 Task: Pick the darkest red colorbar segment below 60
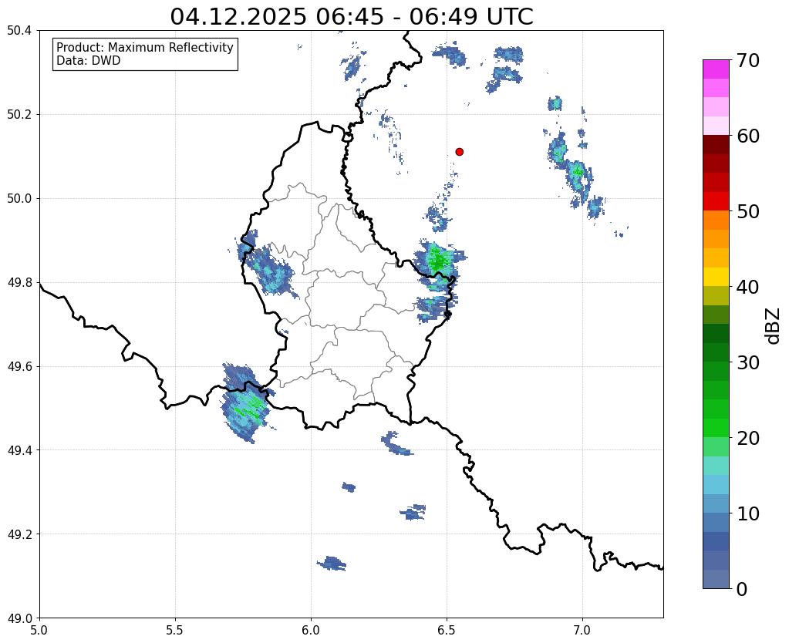tap(716, 145)
